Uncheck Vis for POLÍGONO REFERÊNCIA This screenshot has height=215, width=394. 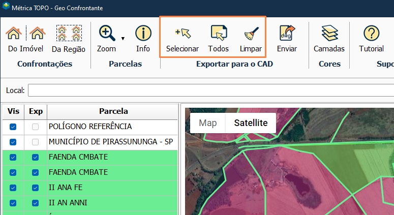click(13, 127)
